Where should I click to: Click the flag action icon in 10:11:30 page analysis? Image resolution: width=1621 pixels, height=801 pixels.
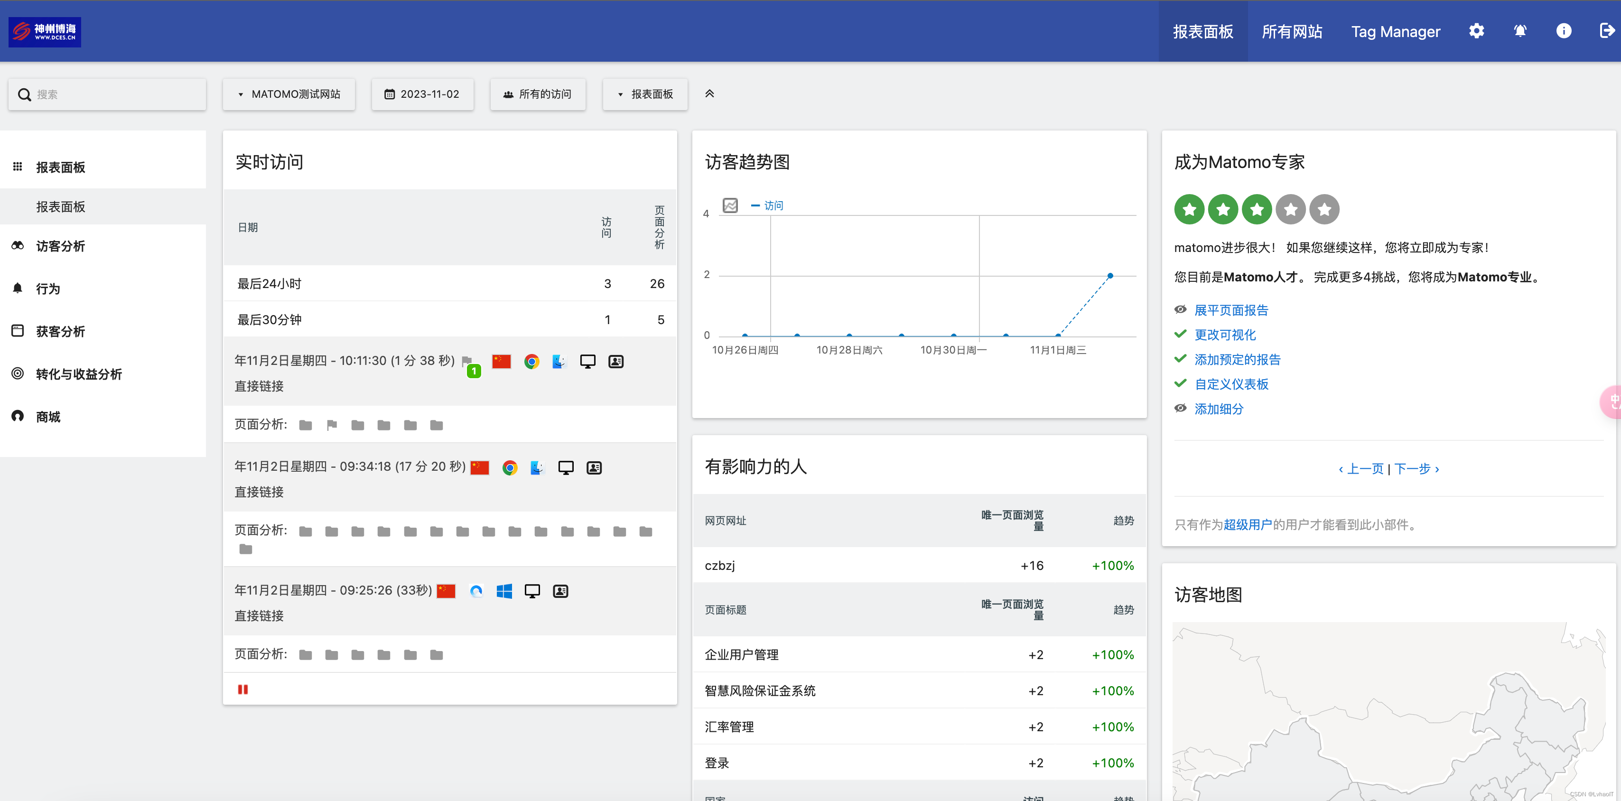coord(332,425)
